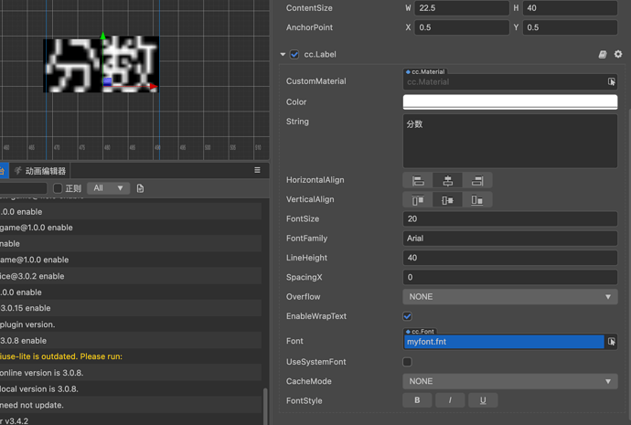Switch to the 动画编辑器 tab
This screenshot has width=631, height=425.
[40, 171]
